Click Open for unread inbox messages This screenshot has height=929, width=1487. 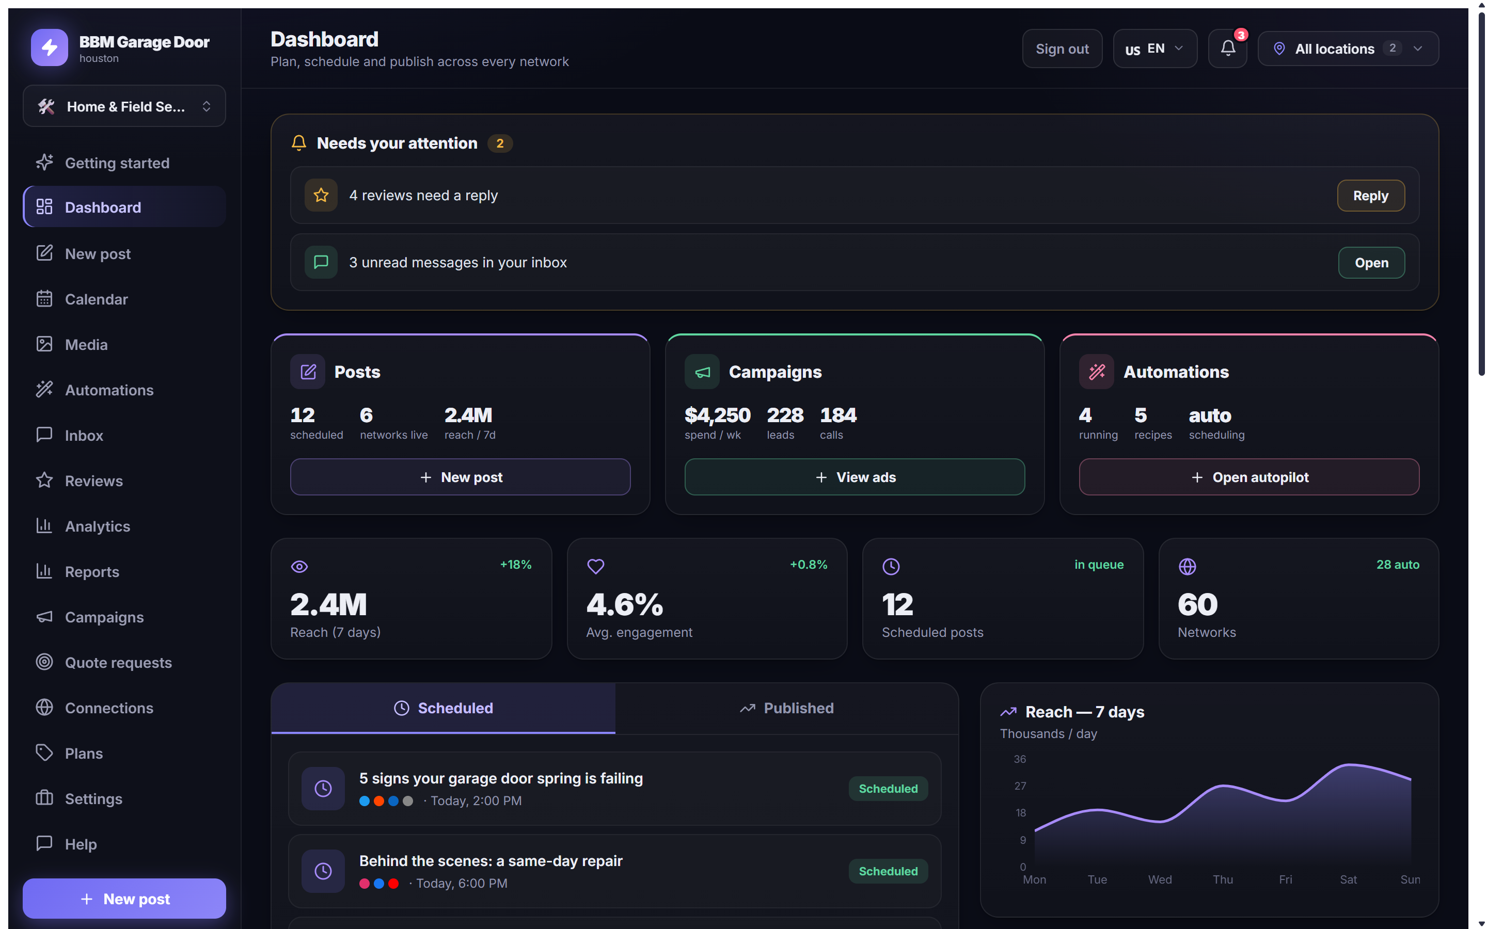(1371, 262)
